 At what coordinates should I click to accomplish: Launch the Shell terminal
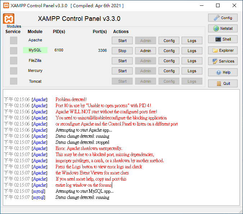(x=223, y=39)
